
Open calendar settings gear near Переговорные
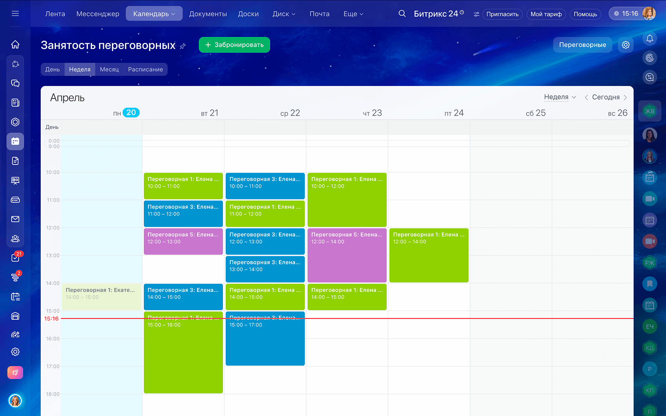pyautogui.click(x=626, y=45)
